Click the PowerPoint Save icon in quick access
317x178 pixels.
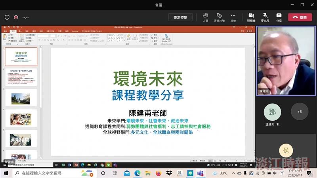(5, 27)
